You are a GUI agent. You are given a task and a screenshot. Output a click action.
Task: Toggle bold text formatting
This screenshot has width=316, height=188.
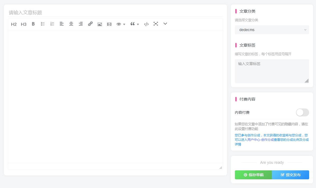point(33,24)
